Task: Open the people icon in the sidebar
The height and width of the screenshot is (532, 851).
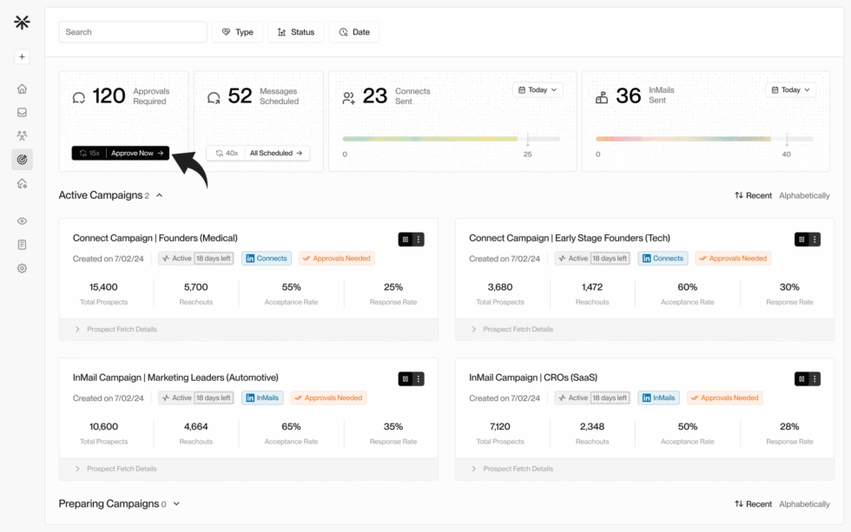Action: [x=22, y=135]
